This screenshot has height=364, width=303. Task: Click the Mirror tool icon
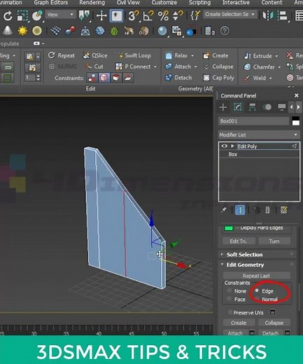point(268,15)
